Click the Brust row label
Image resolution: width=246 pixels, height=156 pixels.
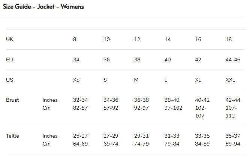(12, 100)
